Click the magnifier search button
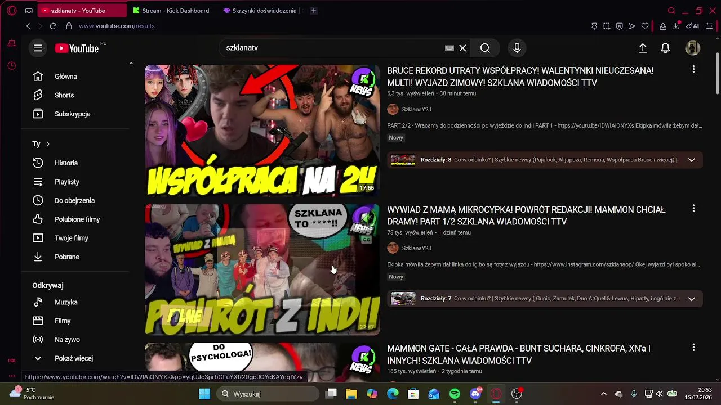This screenshot has width=721, height=405. [485, 48]
